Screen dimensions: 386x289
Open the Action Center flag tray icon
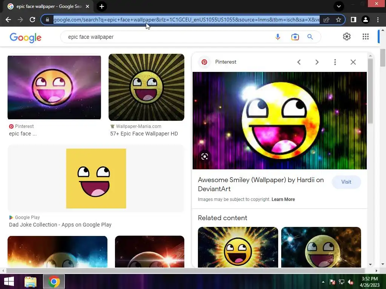(x=332, y=282)
